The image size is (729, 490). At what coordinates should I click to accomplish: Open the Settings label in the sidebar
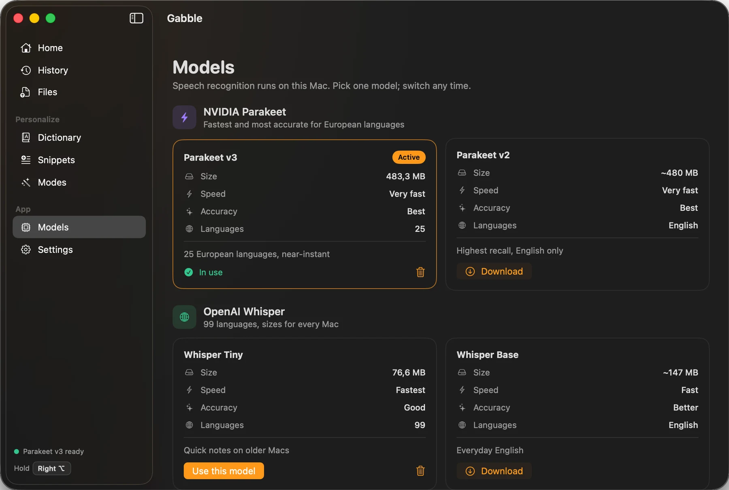coord(55,250)
